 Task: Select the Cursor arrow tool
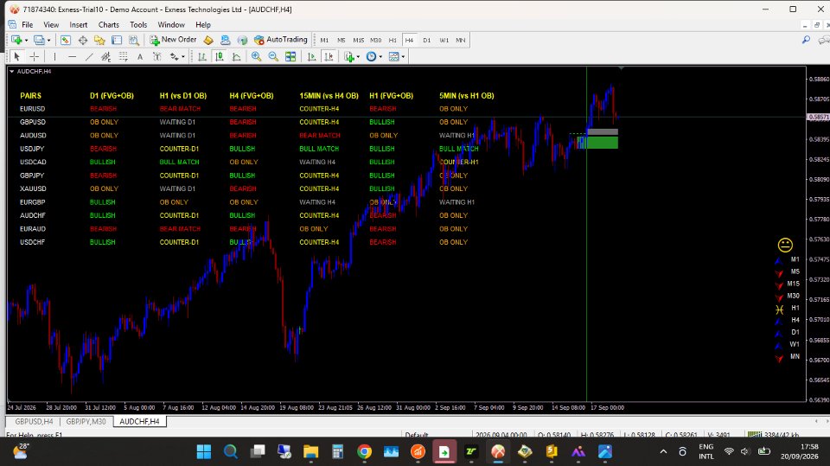[x=16, y=56]
